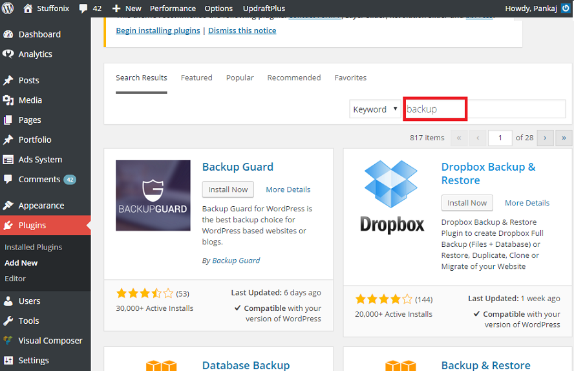Install Now for Backup Guard
This screenshot has width=574, height=371.
(228, 189)
